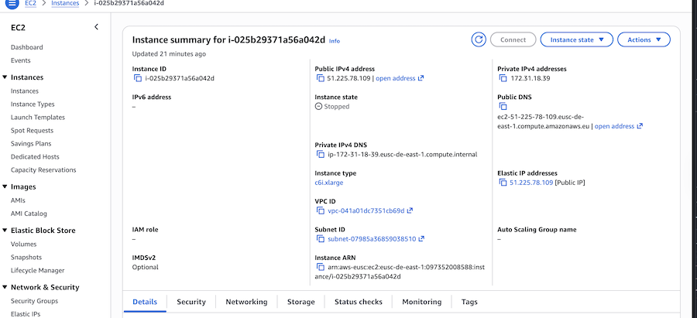Open Volumes in the sidebar
The height and width of the screenshot is (318, 697).
[23, 244]
